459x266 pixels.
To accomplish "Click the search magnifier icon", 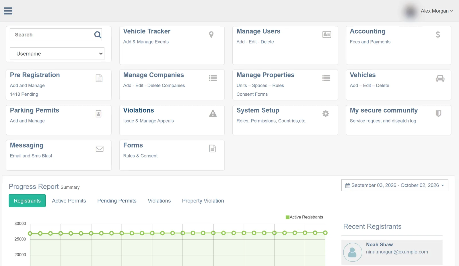I will click(98, 35).
